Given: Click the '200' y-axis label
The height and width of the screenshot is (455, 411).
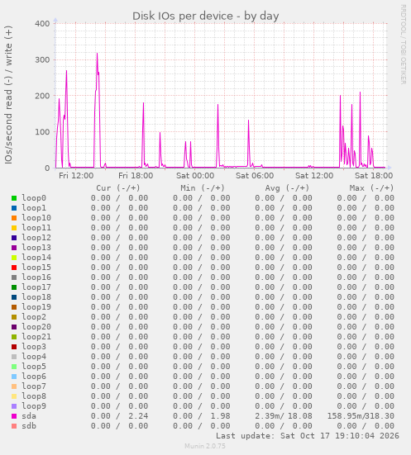Looking at the screenshot, I should click(x=42, y=96).
